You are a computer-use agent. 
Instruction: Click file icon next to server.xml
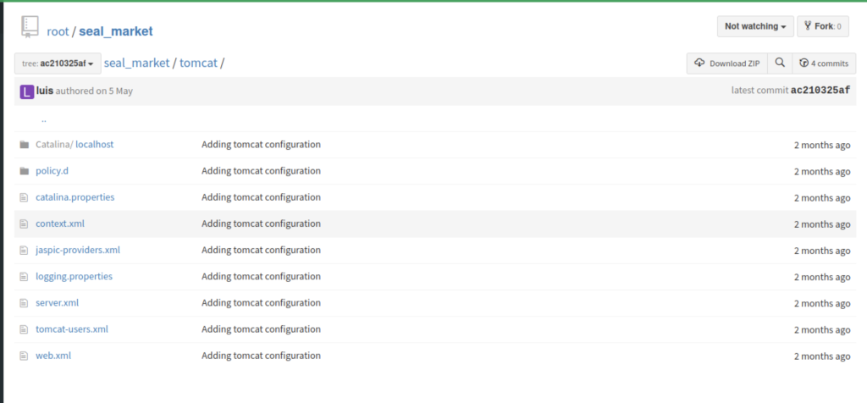[24, 303]
